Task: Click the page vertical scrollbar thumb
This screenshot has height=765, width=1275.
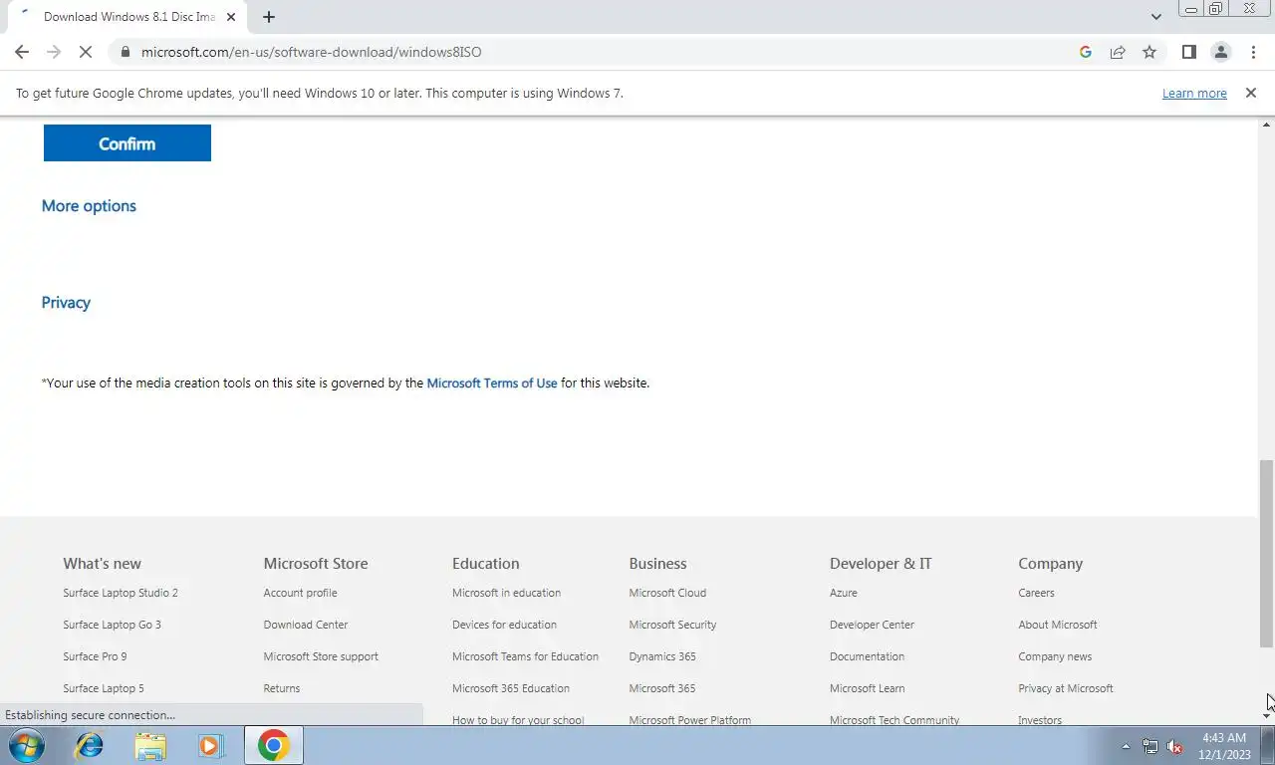Action: pos(1266,553)
